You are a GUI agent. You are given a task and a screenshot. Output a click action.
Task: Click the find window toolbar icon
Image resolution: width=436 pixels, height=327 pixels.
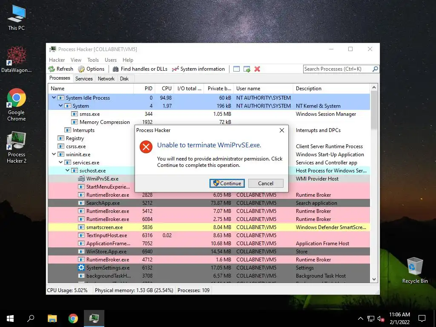click(236, 69)
